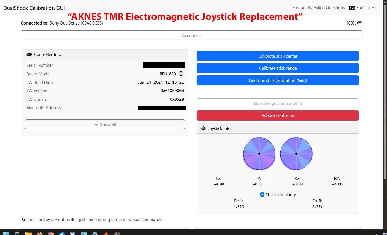Click the DualShock Calibration GUI title

[x=34, y=8]
